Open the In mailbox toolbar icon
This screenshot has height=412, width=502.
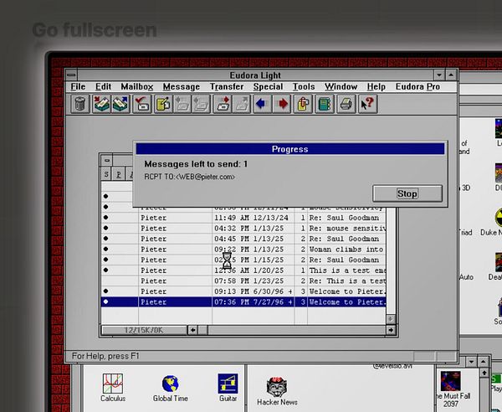pos(101,104)
